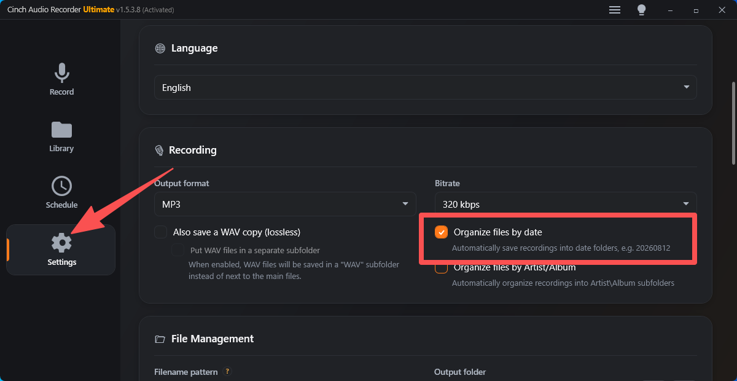
Task: Open the Schedule clock section
Action: tap(61, 193)
